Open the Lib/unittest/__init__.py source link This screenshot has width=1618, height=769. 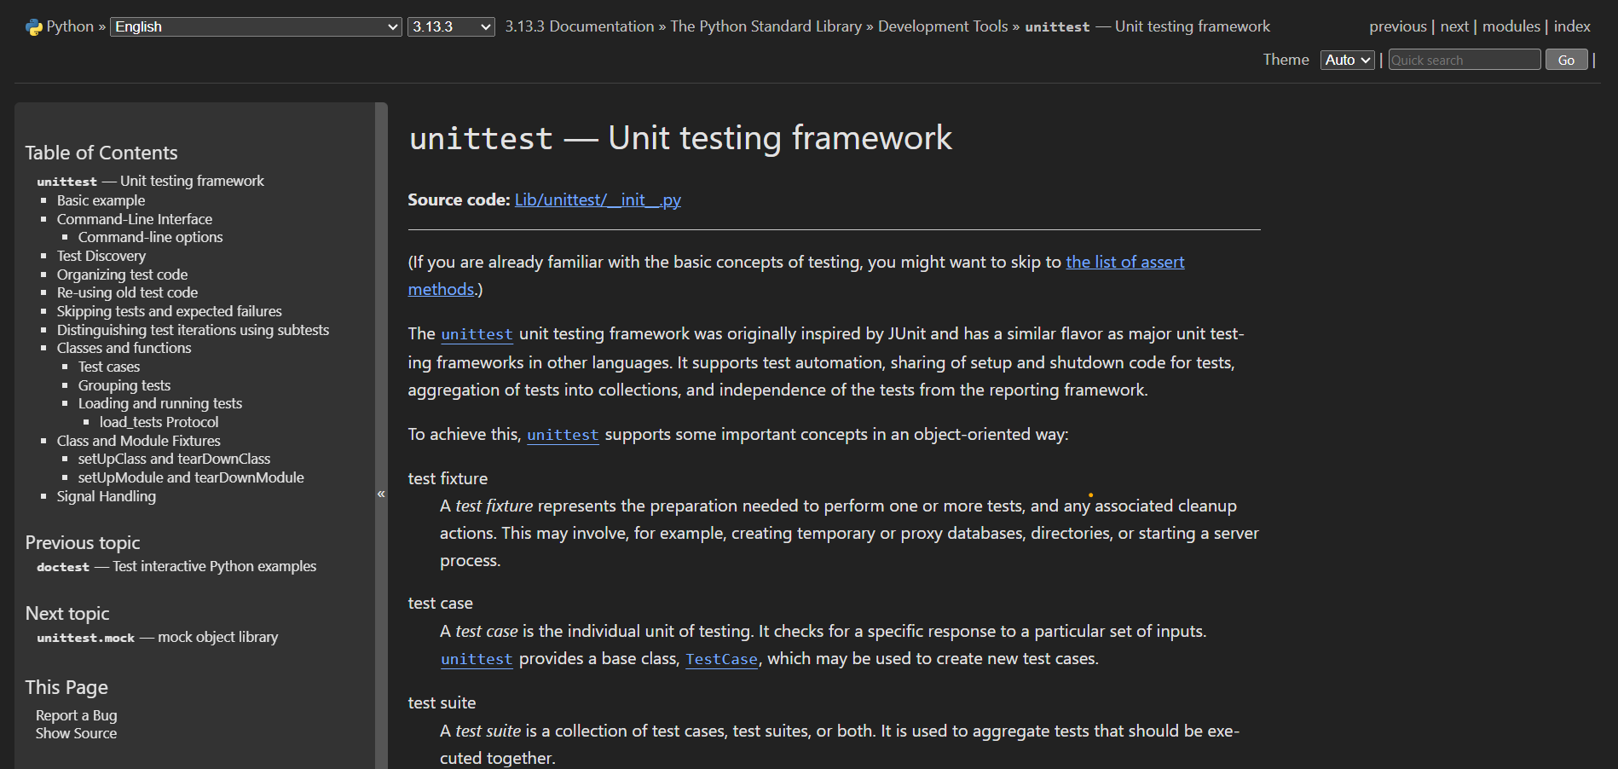tap(598, 199)
